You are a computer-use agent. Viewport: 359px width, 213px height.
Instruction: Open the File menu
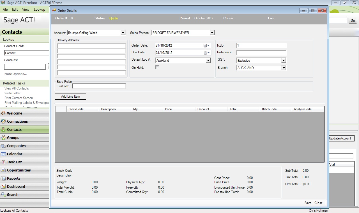pyautogui.click(x=5, y=10)
